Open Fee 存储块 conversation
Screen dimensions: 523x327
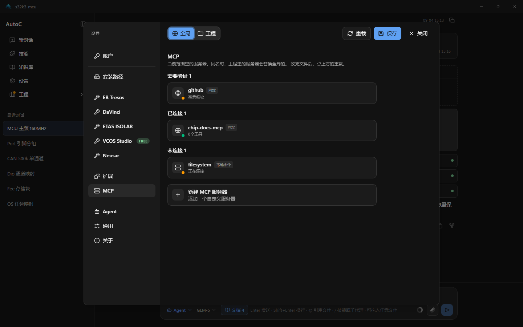[x=43, y=189]
